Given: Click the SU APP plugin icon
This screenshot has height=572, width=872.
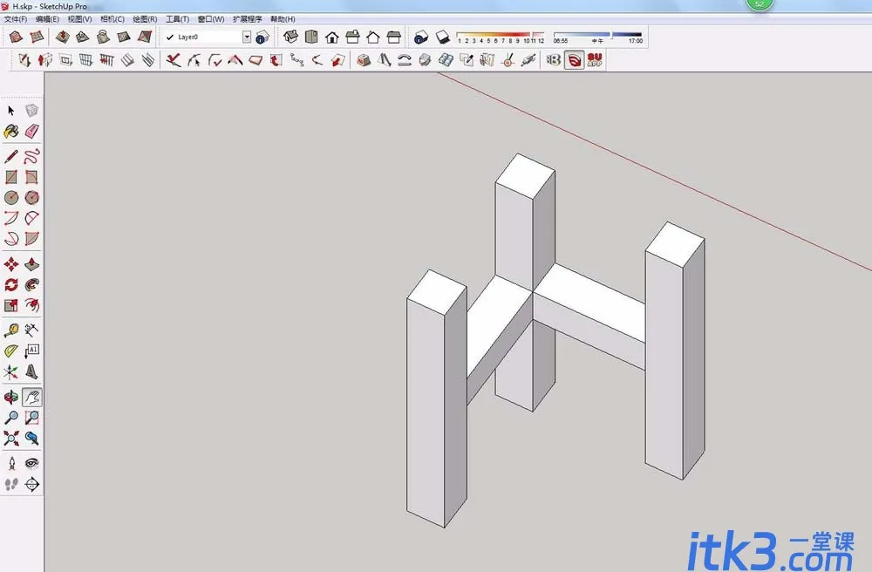Looking at the screenshot, I should [x=595, y=59].
